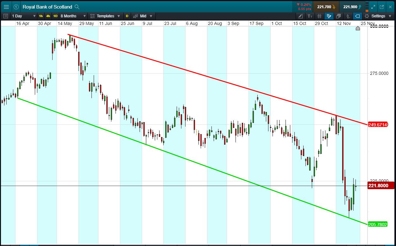Select the green lower trendline

(192, 161)
